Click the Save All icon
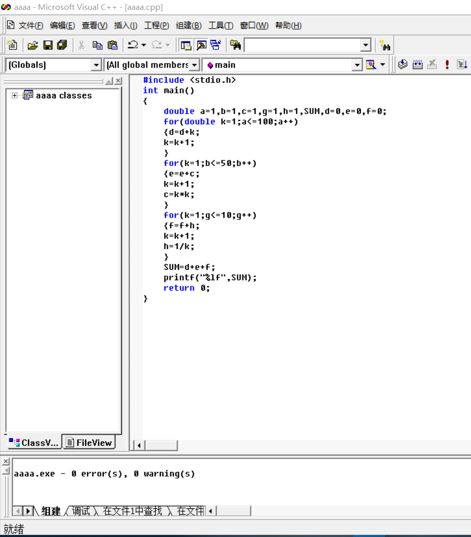 [62, 45]
